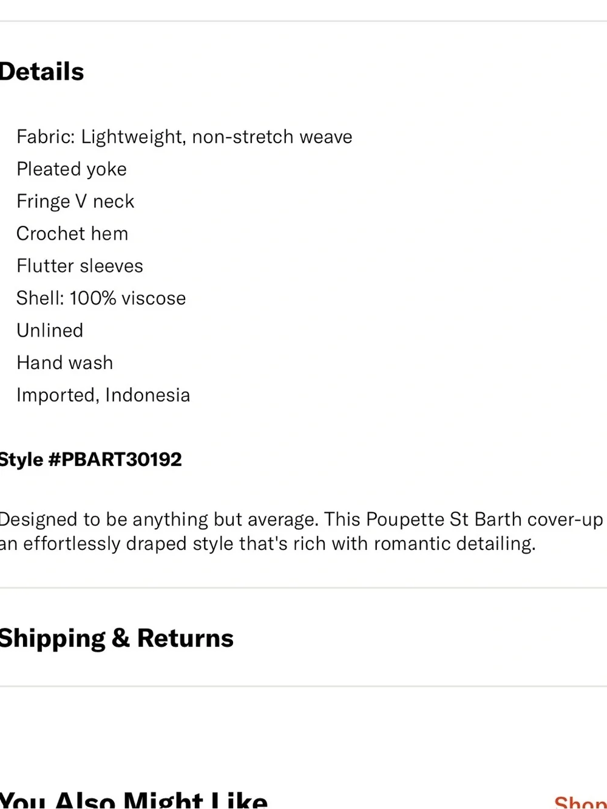Click the Fabric: Lightweight, non-stretch weave line
The image size is (607, 809).
[184, 137]
